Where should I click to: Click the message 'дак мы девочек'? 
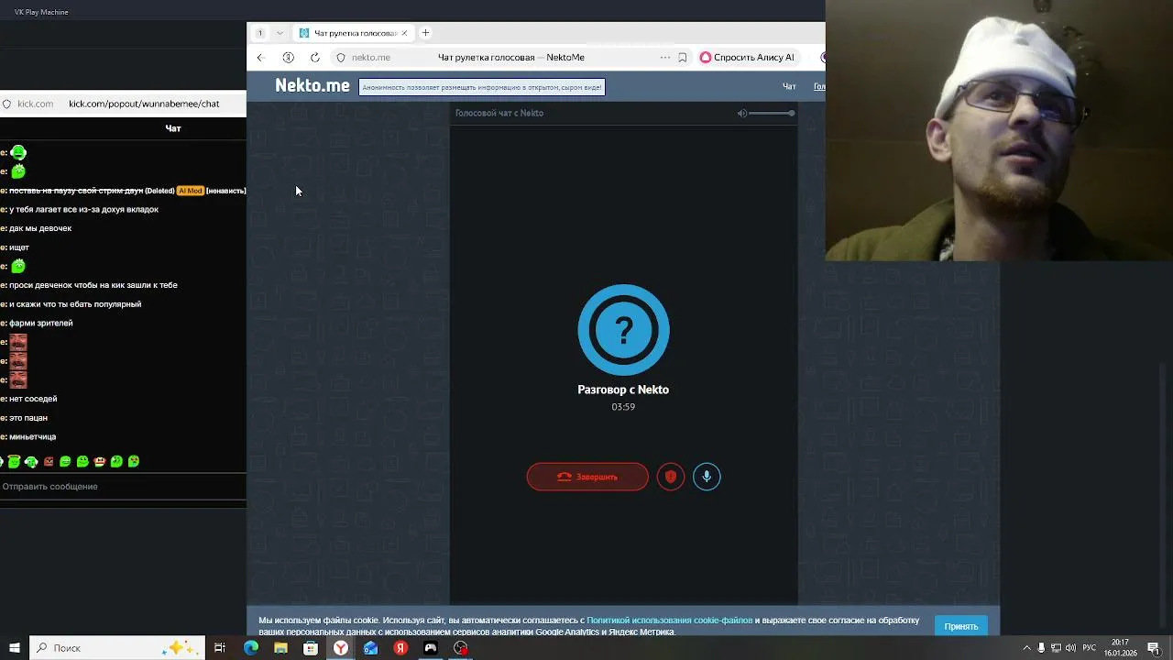(40, 228)
